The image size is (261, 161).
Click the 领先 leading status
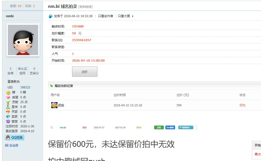coord(242,105)
